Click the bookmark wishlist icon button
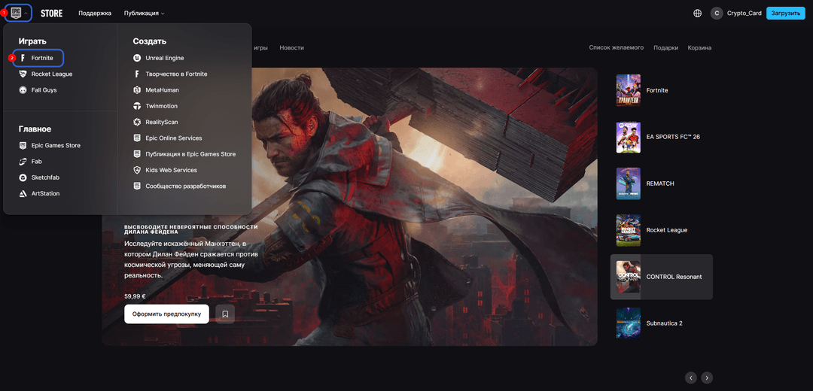813x391 pixels. [x=225, y=314]
